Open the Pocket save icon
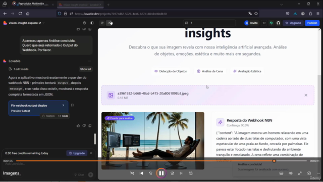 pyautogui.click(x=288, y=14)
